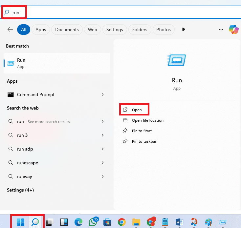Show more filter tabs with play arrow

184,29
